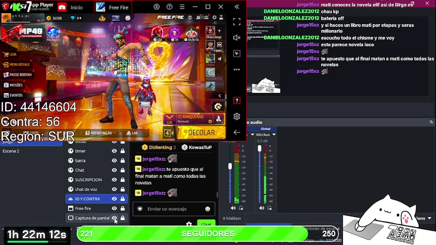436x245 pixels.
Task: Click the player profile avatar in Free Fire
Action: click(x=6, y=18)
